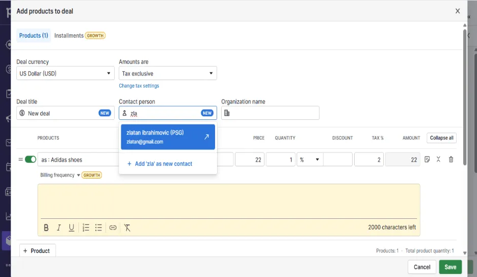Click the Cancel button

[x=422, y=267]
